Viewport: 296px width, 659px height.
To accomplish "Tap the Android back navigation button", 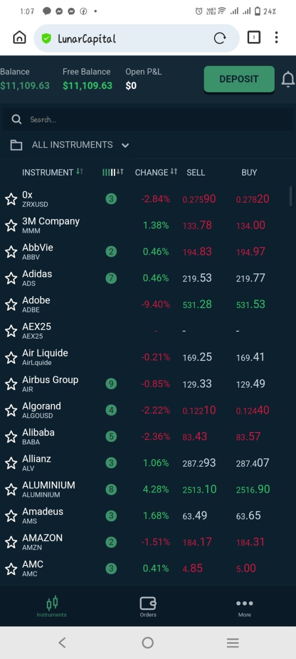I will 62,642.
